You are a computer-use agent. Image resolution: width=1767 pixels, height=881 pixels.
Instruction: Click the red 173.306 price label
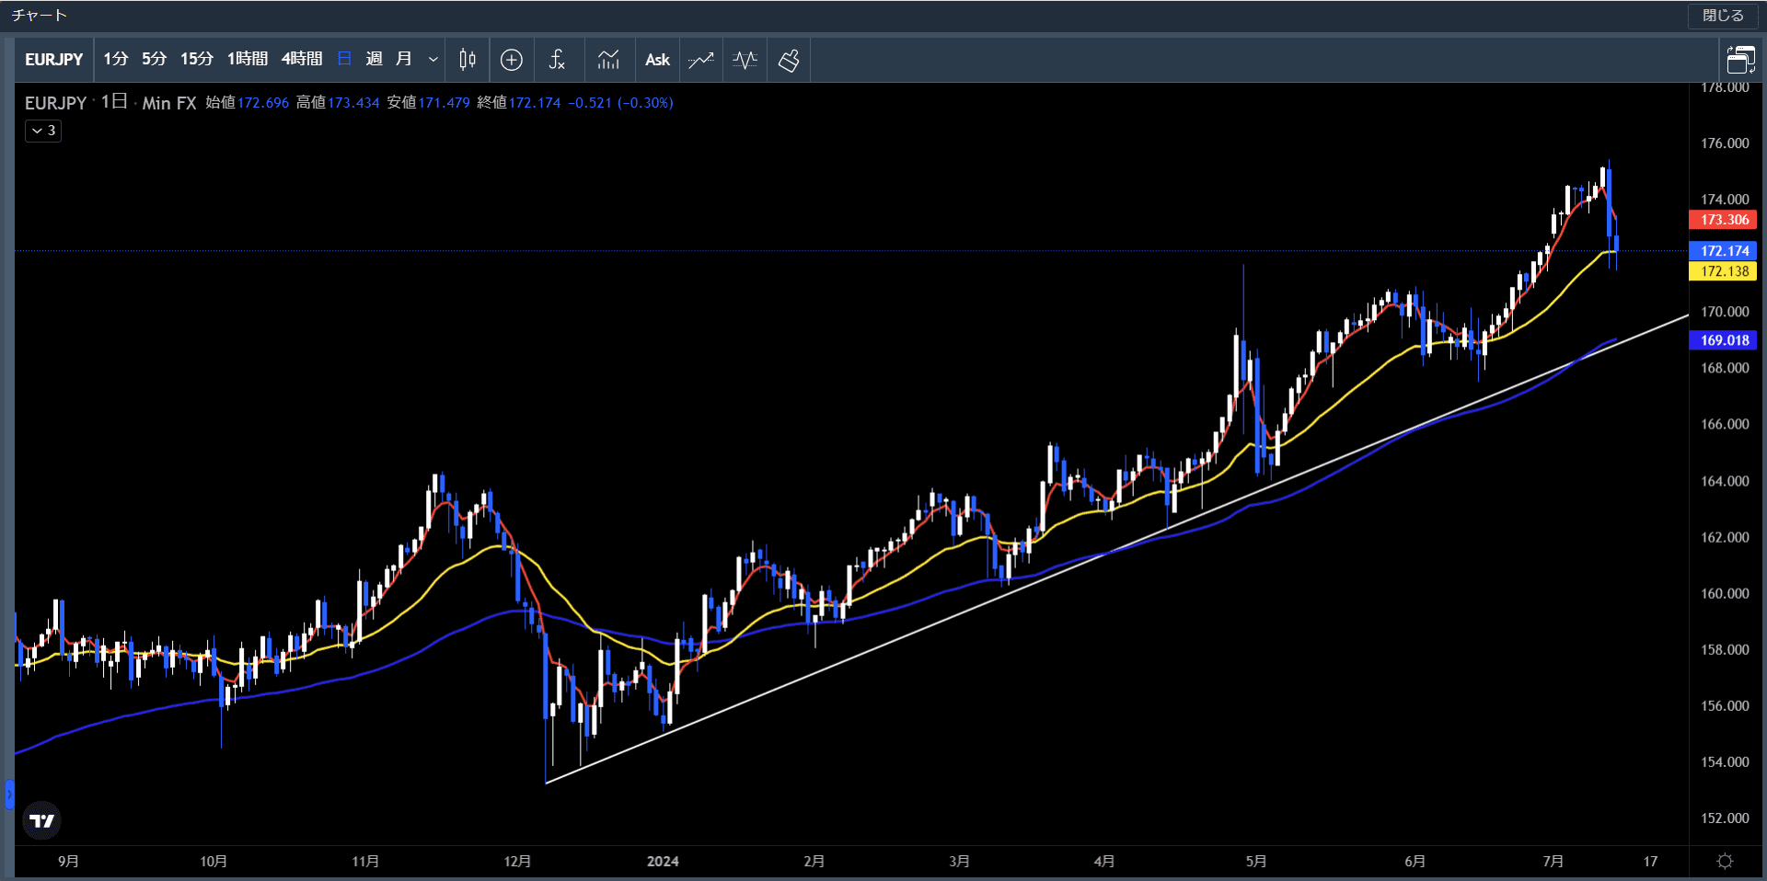pos(1723,220)
